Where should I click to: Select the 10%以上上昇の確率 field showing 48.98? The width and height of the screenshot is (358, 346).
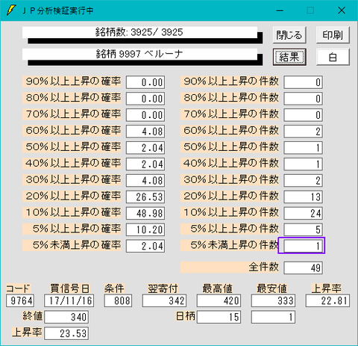[x=145, y=213]
